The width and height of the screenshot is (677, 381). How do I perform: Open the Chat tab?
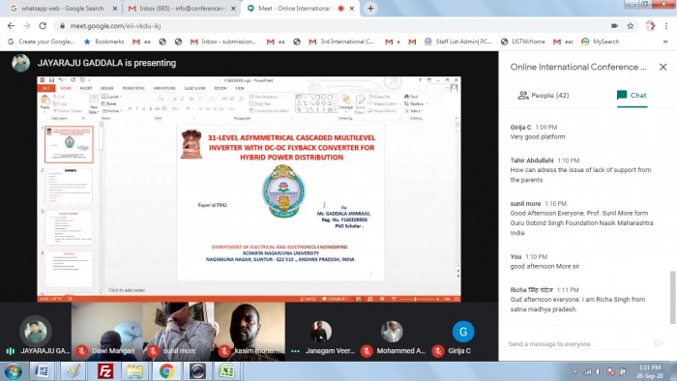point(632,96)
